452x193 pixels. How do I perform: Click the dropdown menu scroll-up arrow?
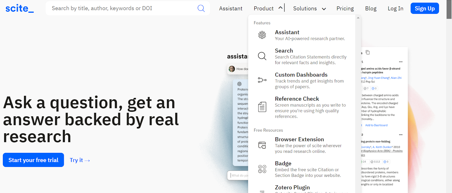358,18
